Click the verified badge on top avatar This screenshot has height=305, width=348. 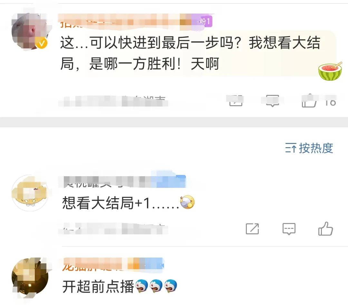tap(42, 43)
